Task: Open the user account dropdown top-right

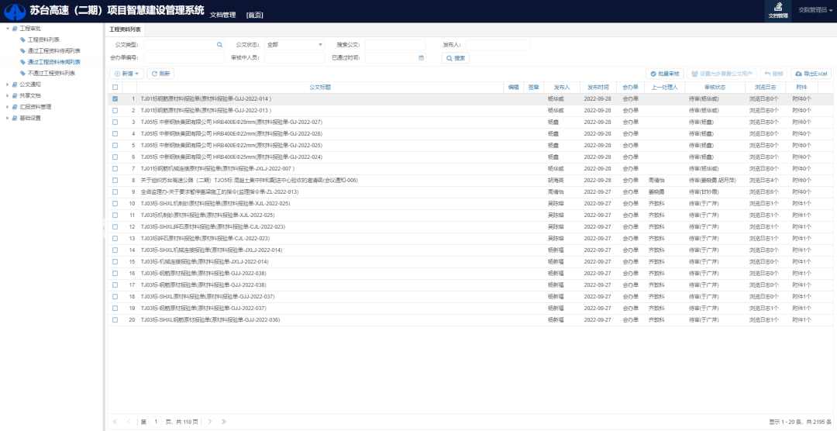Action: (x=815, y=10)
